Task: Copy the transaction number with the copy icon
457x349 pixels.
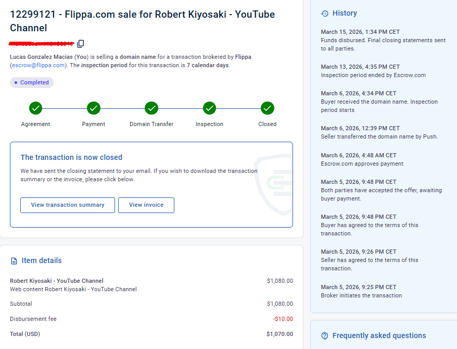Action: tap(81, 43)
